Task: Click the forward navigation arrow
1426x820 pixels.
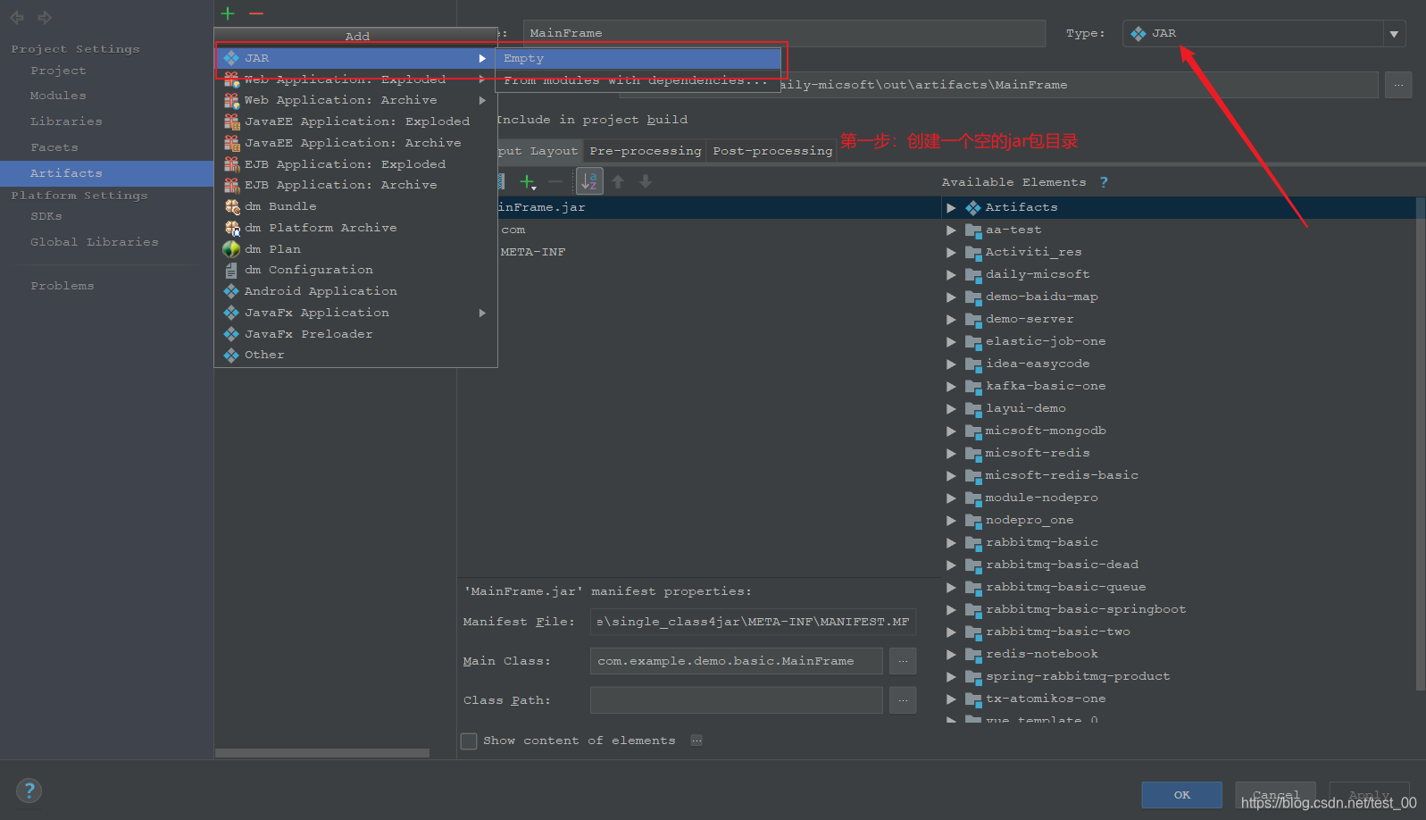Action: [45, 17]
